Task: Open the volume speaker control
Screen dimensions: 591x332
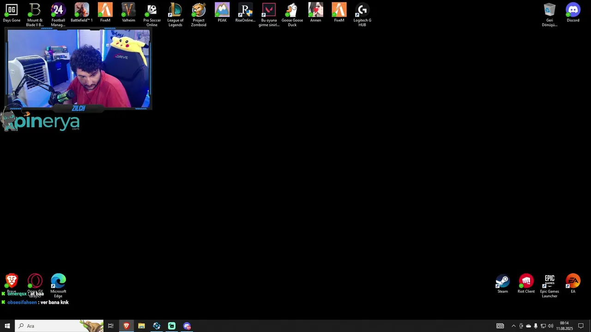Action: [550, 326]
